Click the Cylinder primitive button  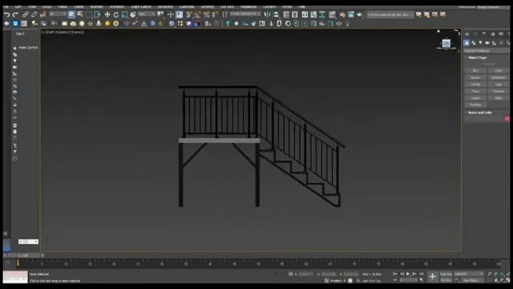(475, 84)
